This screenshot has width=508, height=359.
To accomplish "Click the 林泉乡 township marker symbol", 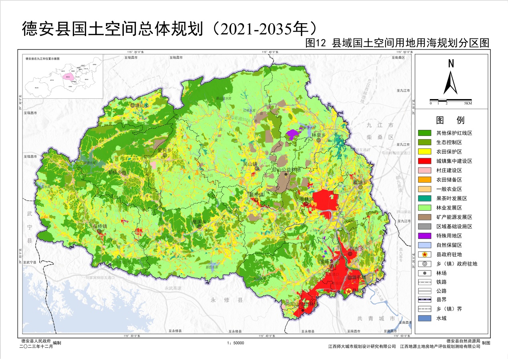I will point(319,140).
